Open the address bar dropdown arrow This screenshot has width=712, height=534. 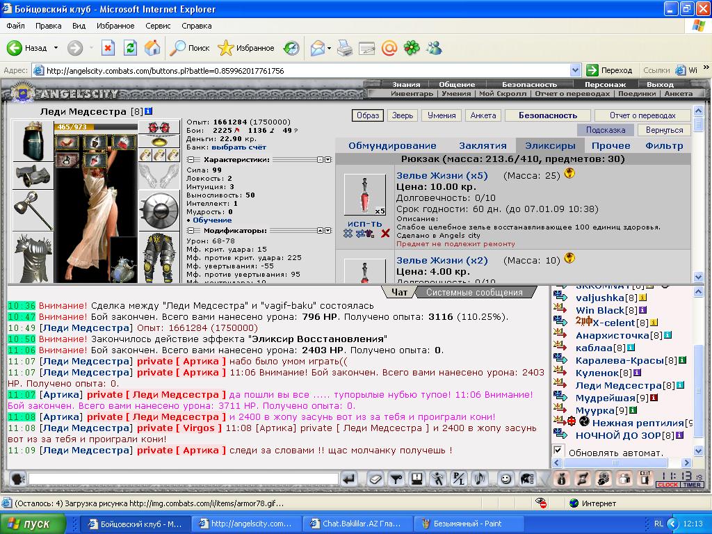click(x=575, y=70)
